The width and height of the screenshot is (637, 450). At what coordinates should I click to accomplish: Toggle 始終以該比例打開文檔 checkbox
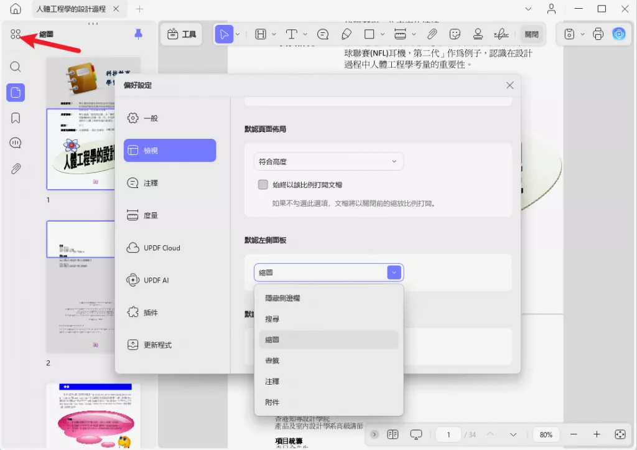pyautogui.click(x=263, y=185)
